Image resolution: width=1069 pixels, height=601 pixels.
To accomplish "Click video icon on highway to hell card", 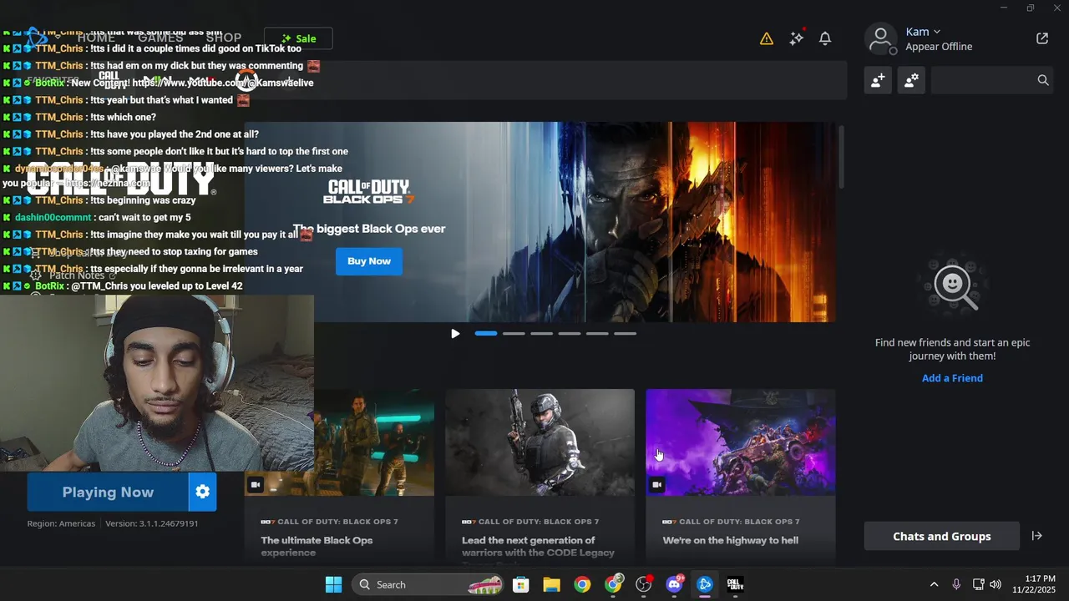I will 657,484.
